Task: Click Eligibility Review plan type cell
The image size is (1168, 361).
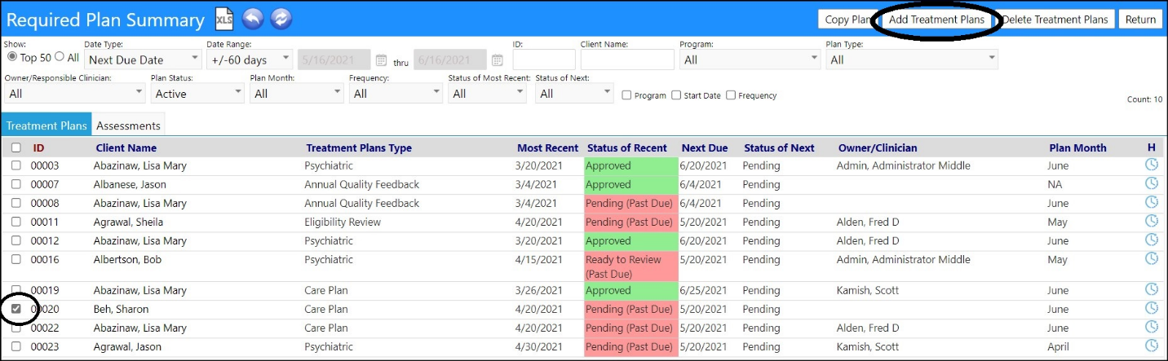Action: point(343,222)
